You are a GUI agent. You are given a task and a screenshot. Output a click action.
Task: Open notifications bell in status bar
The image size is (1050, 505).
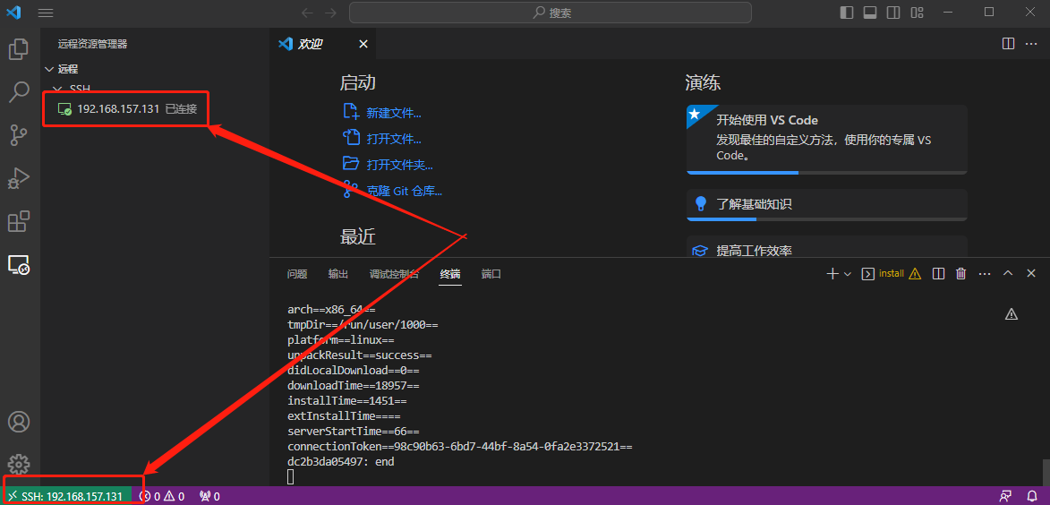click(x=1031, y=496)
